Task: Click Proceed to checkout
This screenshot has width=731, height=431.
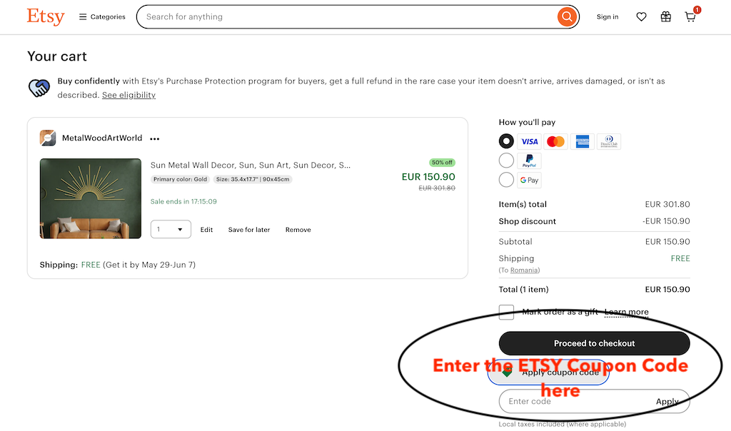Action: point(595,343)
